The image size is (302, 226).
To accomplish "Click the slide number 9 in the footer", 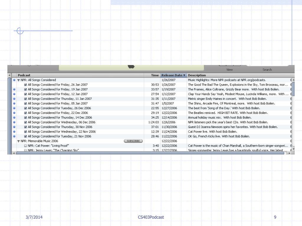I will tap(275, 217).
